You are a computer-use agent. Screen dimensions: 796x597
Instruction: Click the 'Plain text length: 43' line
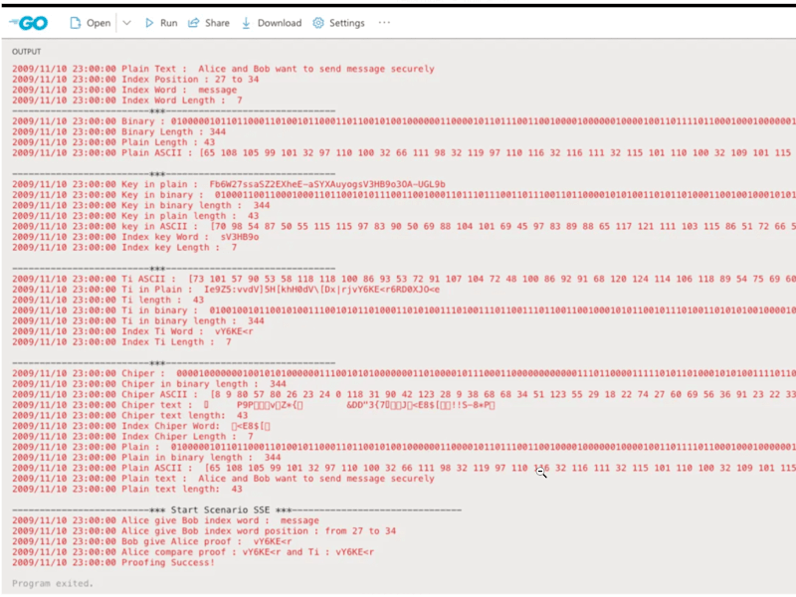pos(127,489)
